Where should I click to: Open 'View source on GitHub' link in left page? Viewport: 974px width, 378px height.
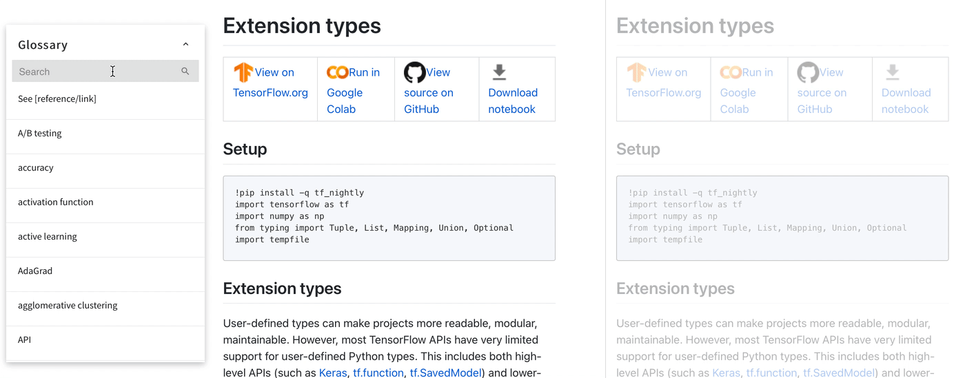click(429, 91)
